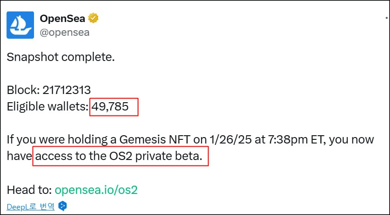Click the 'Eligible wallets:' label

click(47, 107)
